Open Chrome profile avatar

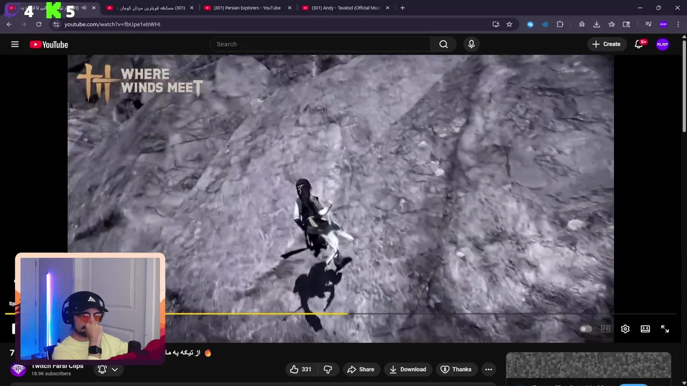(x=663, y=24)
